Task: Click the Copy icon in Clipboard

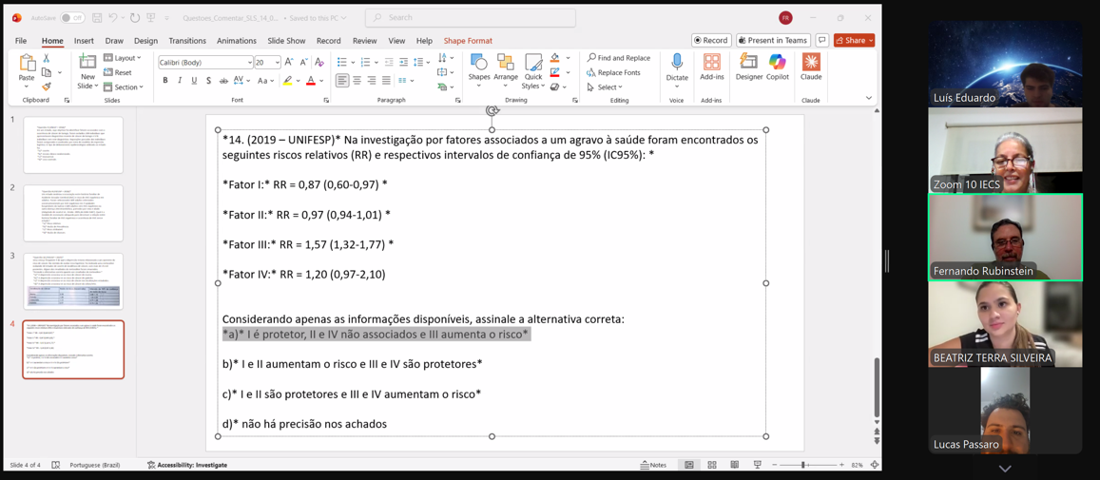Action: click(47, 72)
